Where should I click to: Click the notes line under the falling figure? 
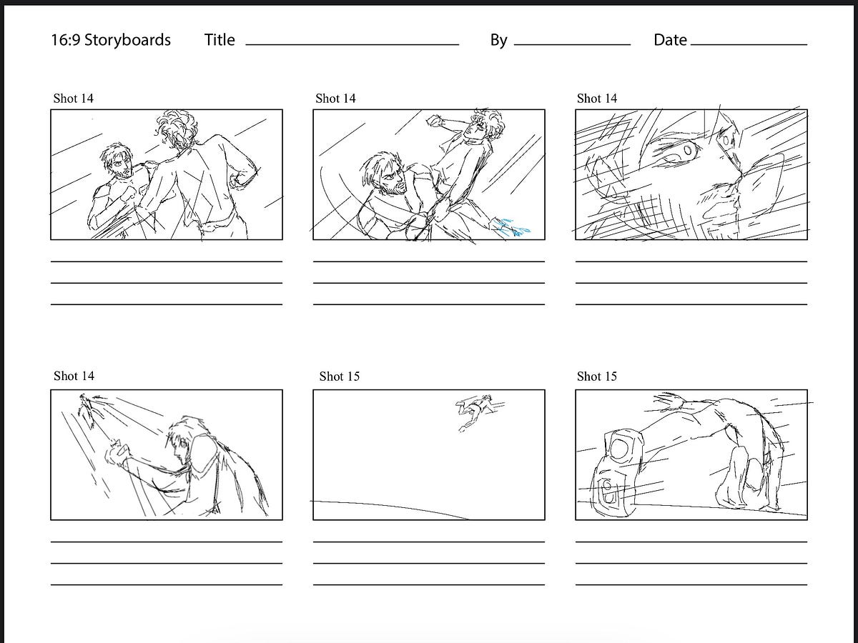(430, 541)
